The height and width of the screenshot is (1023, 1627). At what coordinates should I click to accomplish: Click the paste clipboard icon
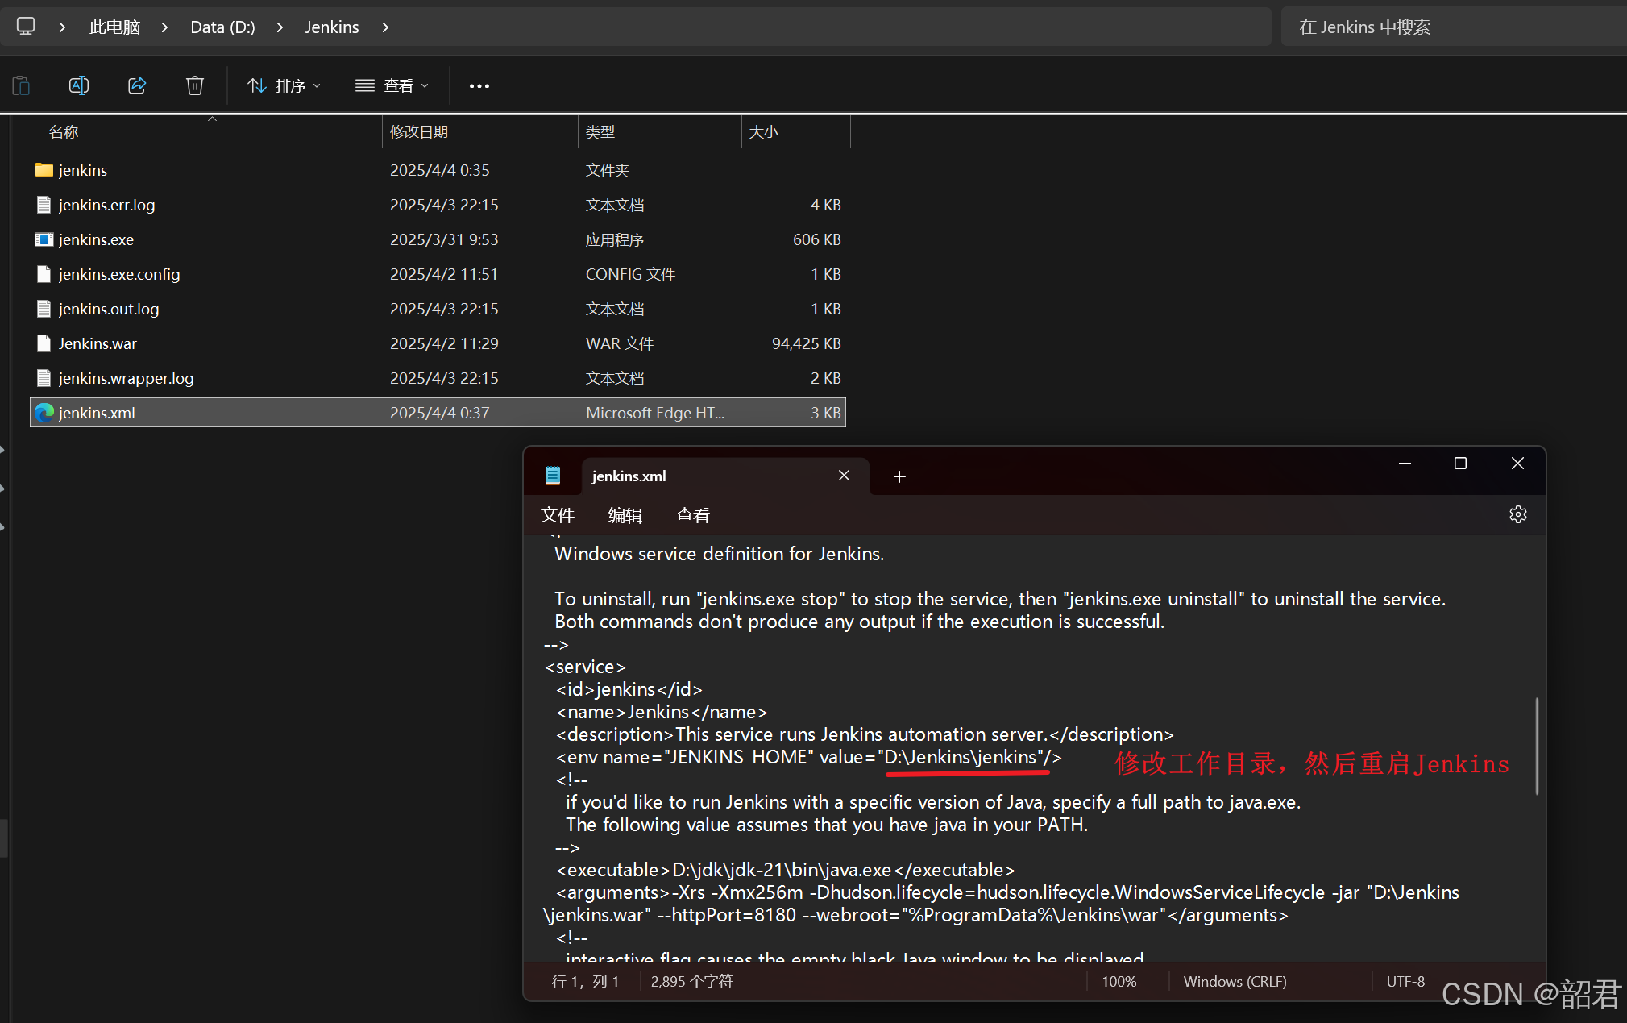pyautogui.click(x=22, y=85)
